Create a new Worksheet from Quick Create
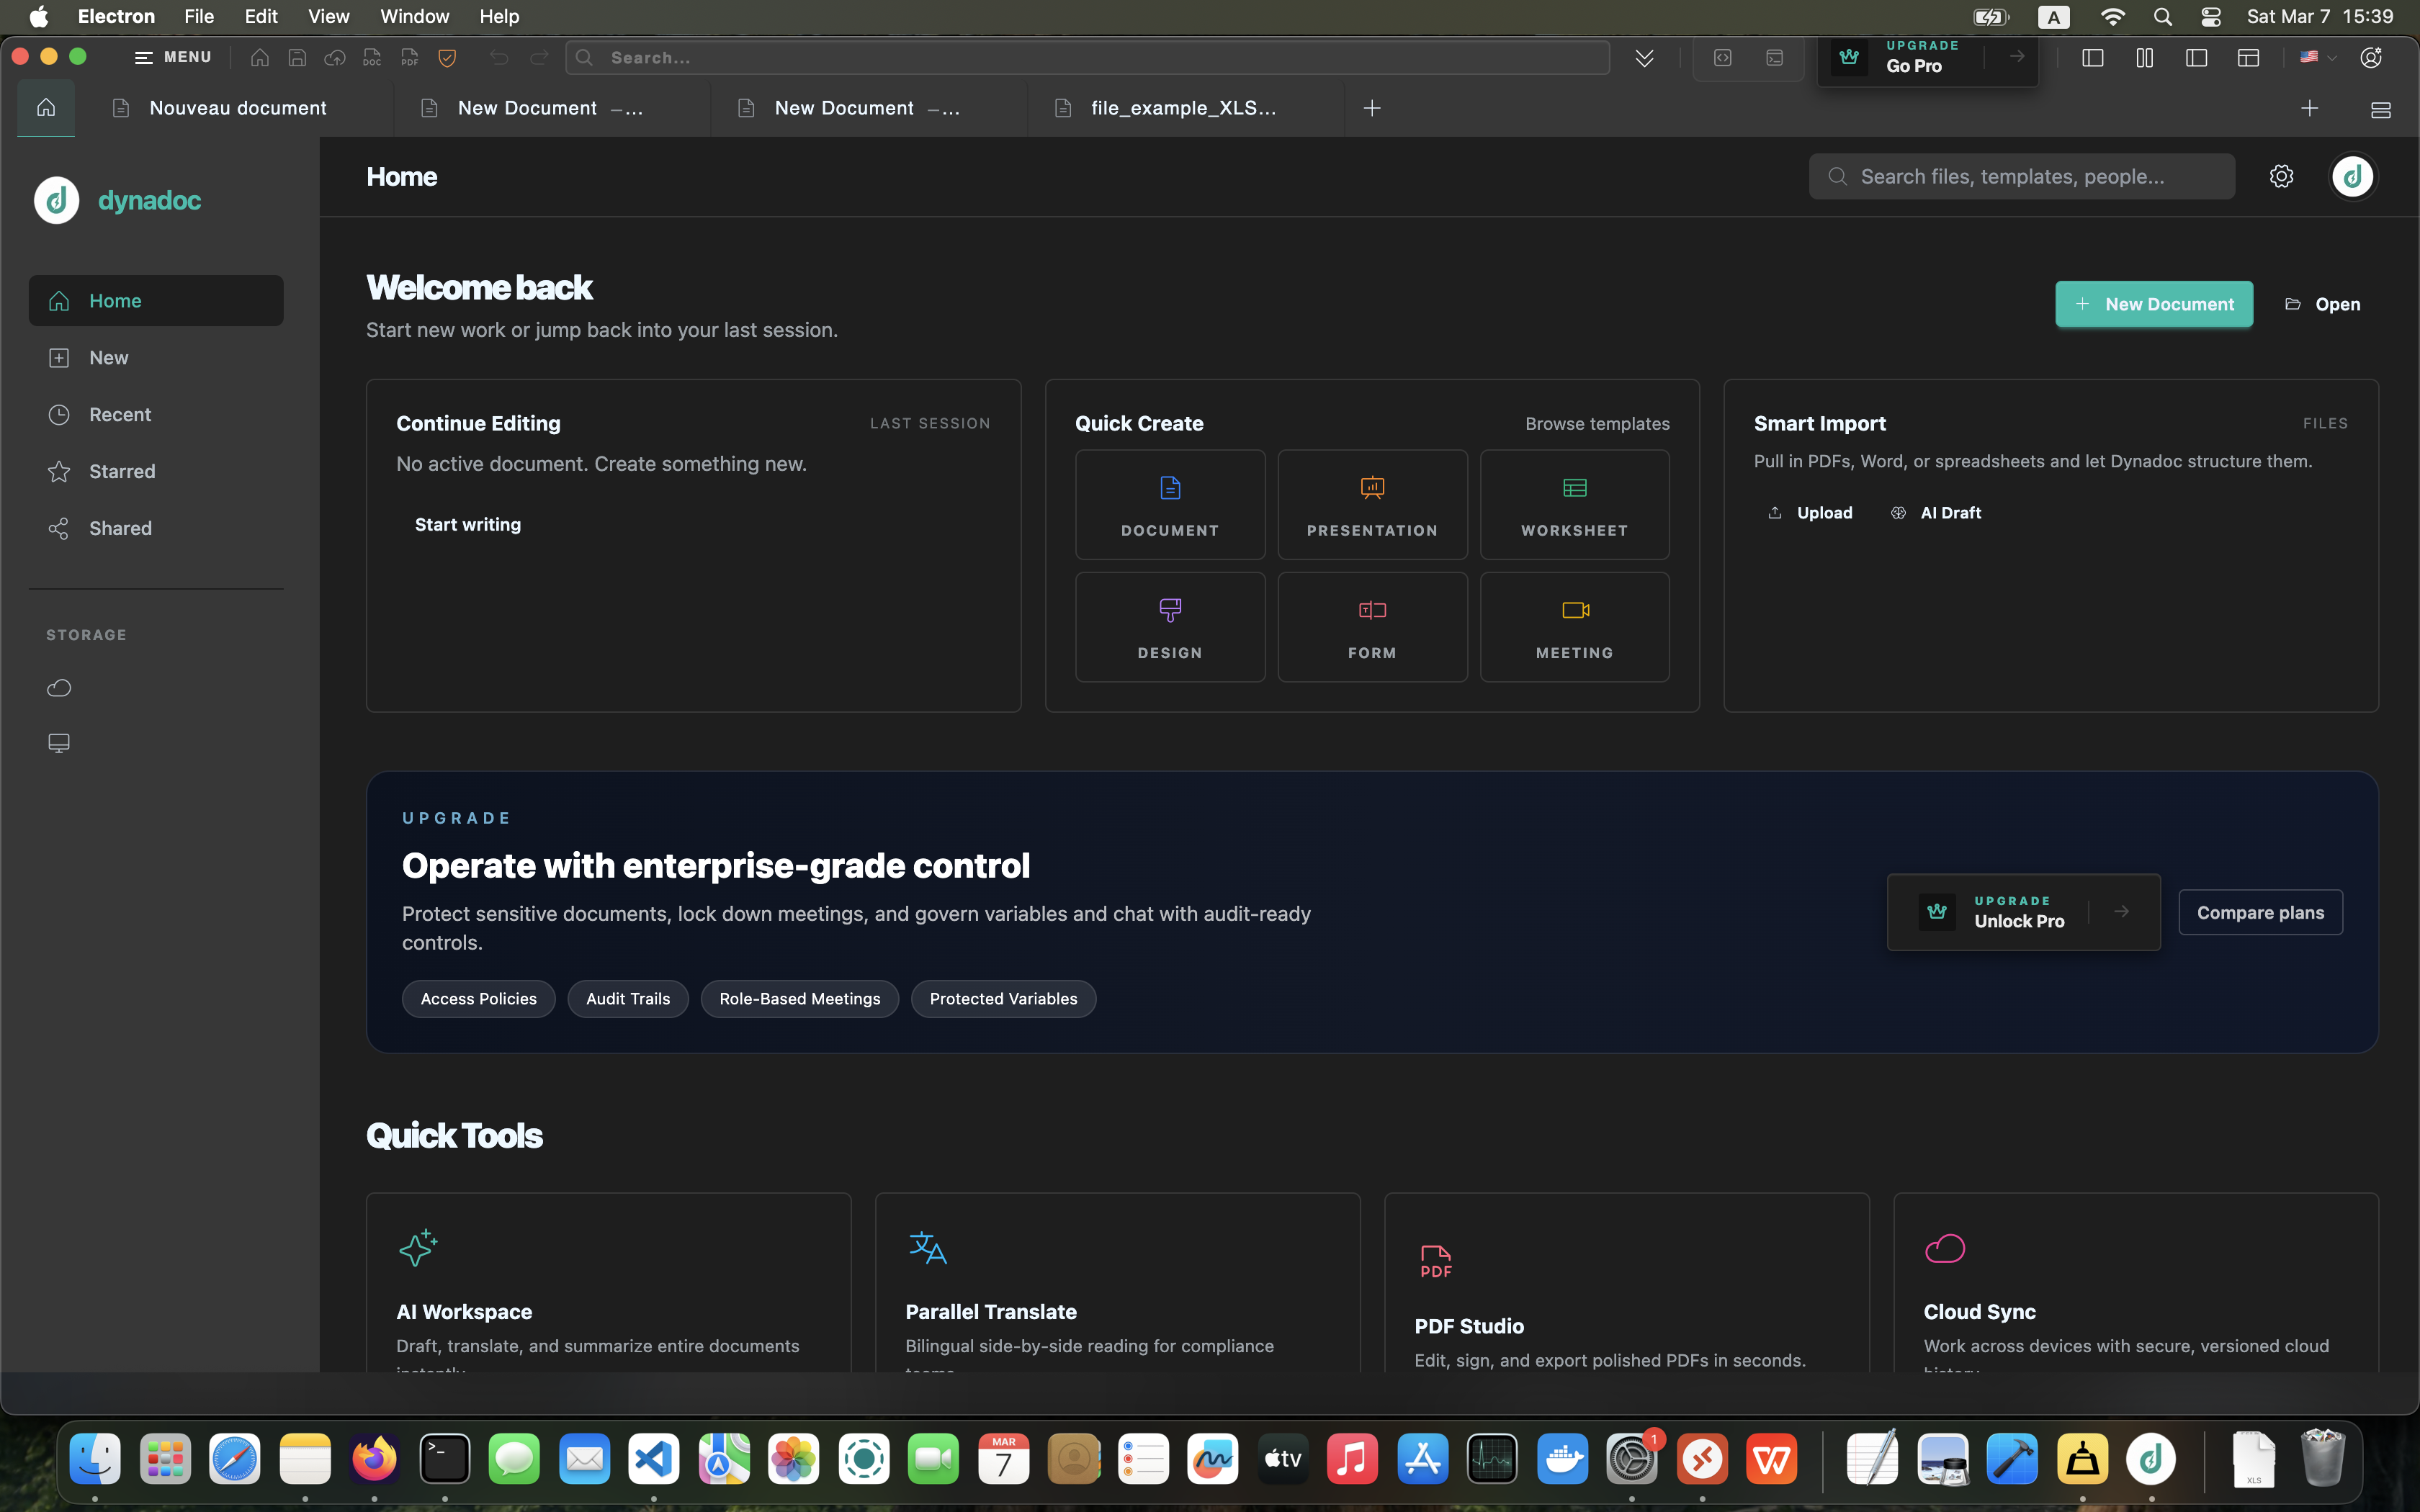 click(x=1573, y=504)
